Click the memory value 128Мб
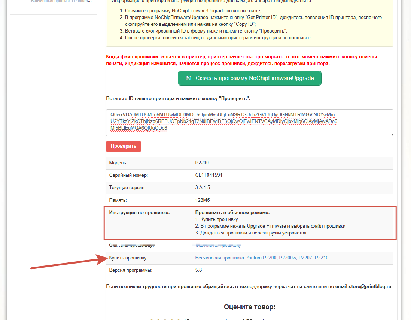Screen dimensions: 411x320 pos(203,200)
